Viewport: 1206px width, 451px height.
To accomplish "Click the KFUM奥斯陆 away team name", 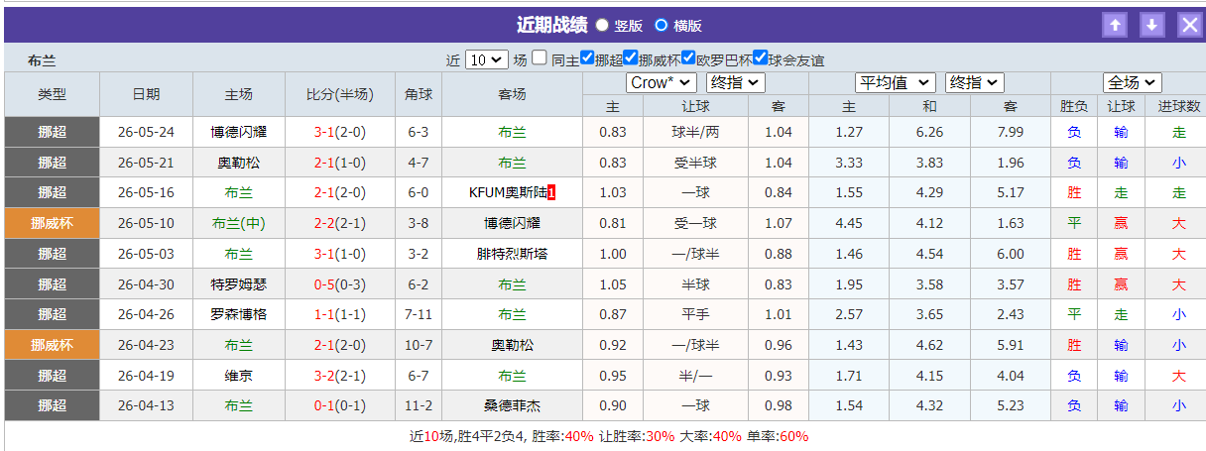I will pos(508,192).
